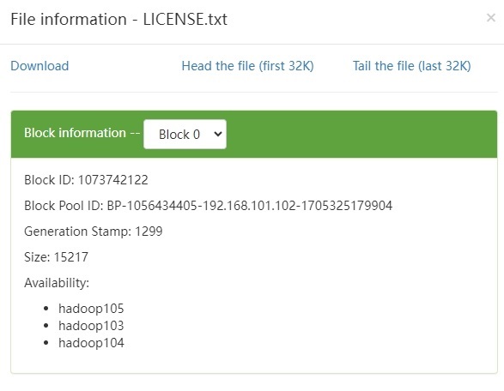Click the dialog title File information - LICENSE.txt
The width and height of the screenshot is (504, 391).
(119, 19)
